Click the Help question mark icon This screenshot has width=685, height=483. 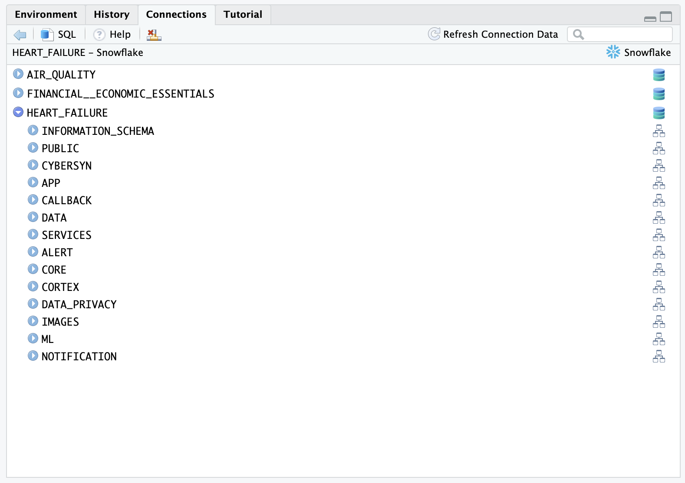(x=99, y=35)
